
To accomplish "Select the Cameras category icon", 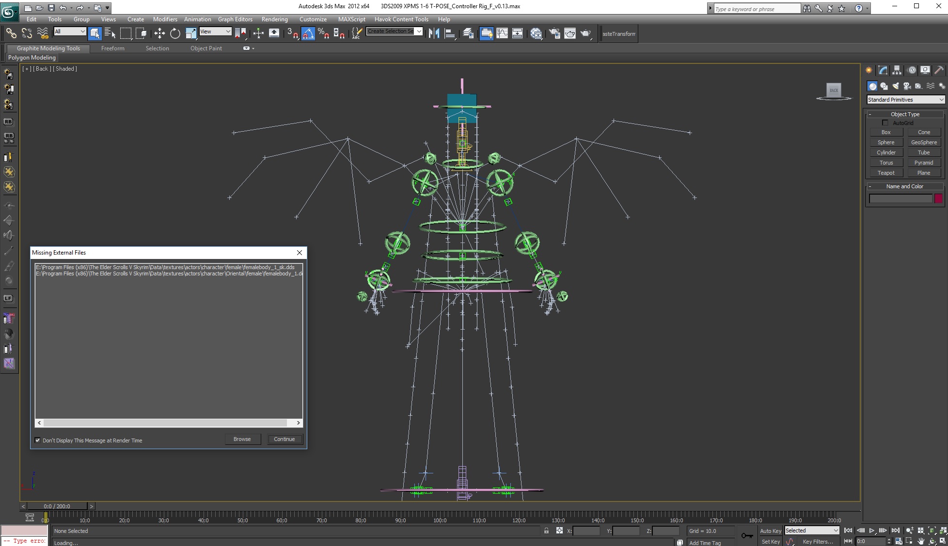I will (x=907, y=86).
